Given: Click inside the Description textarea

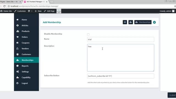Looking at the screenshot, I should 120,58.
